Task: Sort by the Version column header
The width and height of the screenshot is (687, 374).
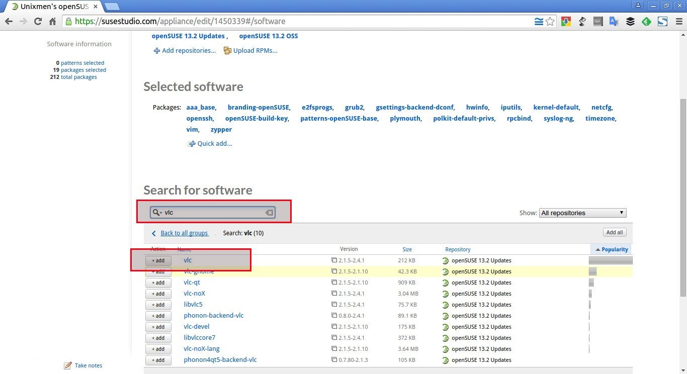Action: pos(349,249)
